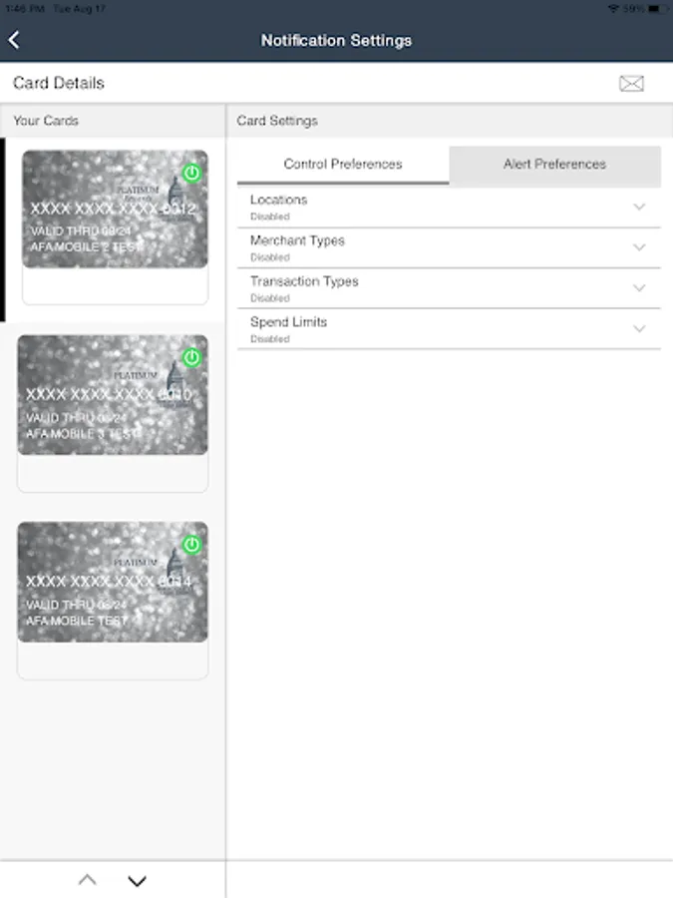Screen dimensions: 673x898
Task: Toggle power on card ending 0012
Action: coord(191,173)
